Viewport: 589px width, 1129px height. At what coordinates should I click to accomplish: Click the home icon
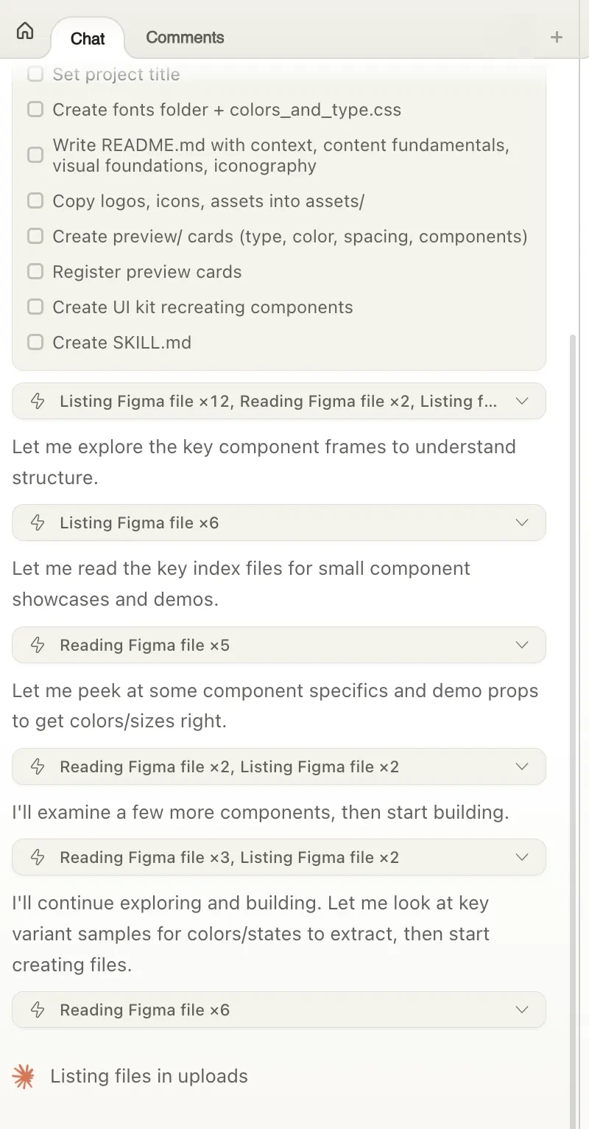25,31
